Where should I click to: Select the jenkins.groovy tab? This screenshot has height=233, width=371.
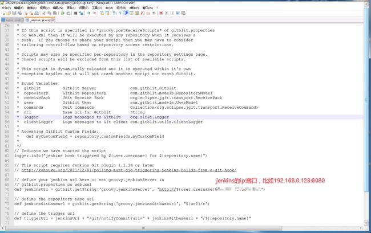point(39,20)
